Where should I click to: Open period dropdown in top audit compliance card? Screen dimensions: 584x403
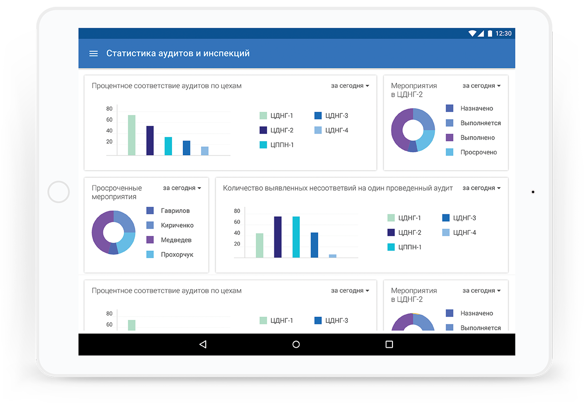[350, 86]
